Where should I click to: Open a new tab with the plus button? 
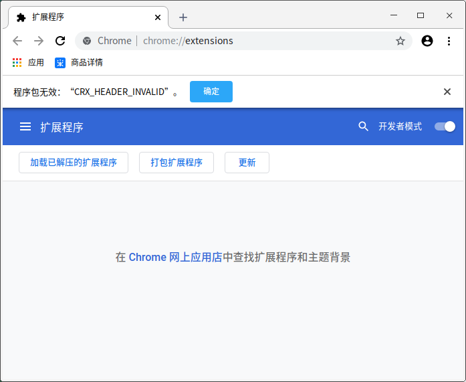click(183, 17)
